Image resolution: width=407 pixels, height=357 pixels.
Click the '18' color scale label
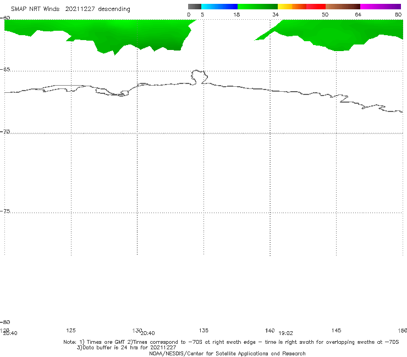(x=237, y=14)
